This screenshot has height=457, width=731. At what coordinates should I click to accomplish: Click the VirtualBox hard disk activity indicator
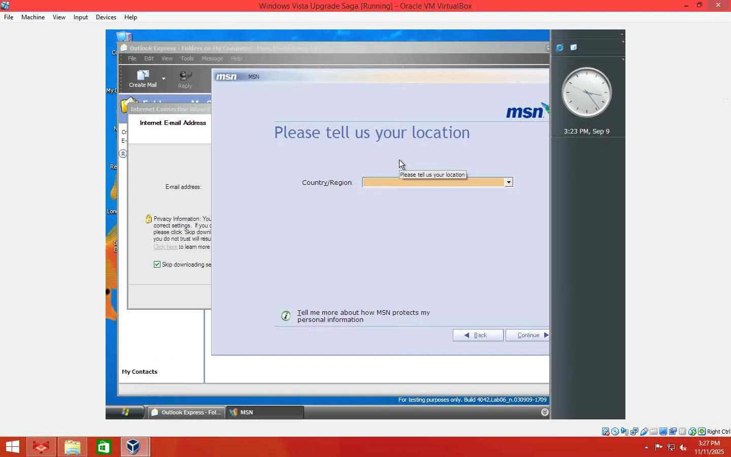(606, 432)
